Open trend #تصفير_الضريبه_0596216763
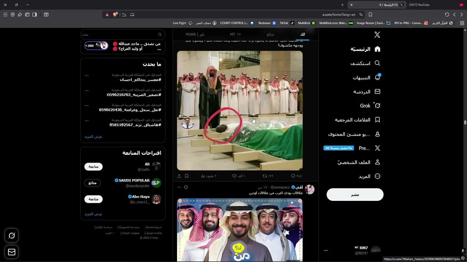 point(134,95)
